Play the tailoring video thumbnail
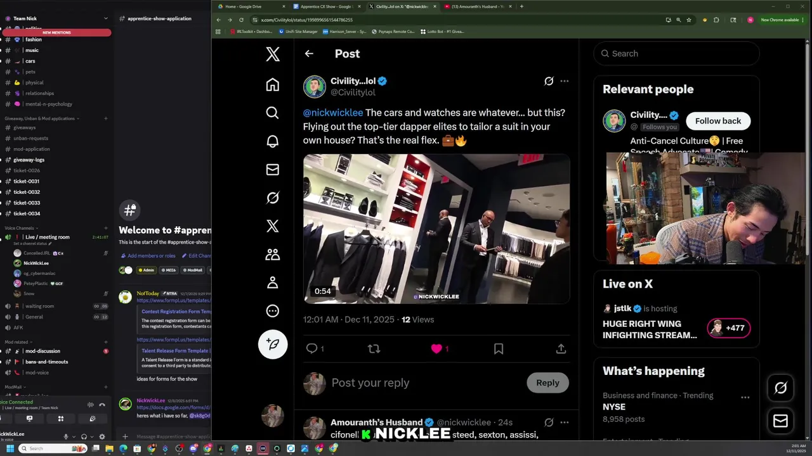Screen dimensions: 812x456 (436, 229)
